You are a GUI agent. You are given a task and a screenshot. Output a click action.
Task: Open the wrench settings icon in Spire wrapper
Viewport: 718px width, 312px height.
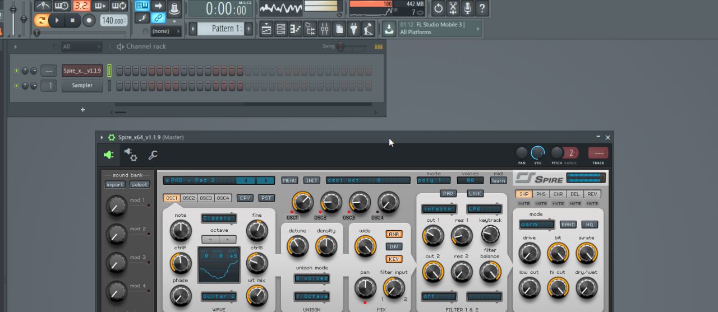153,155
